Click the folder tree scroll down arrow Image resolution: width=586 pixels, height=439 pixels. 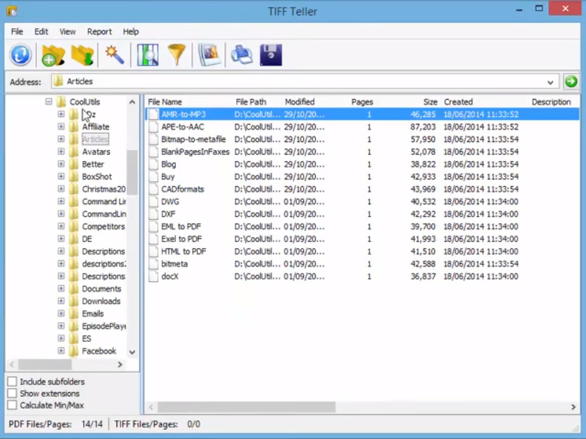click(132, 352)
